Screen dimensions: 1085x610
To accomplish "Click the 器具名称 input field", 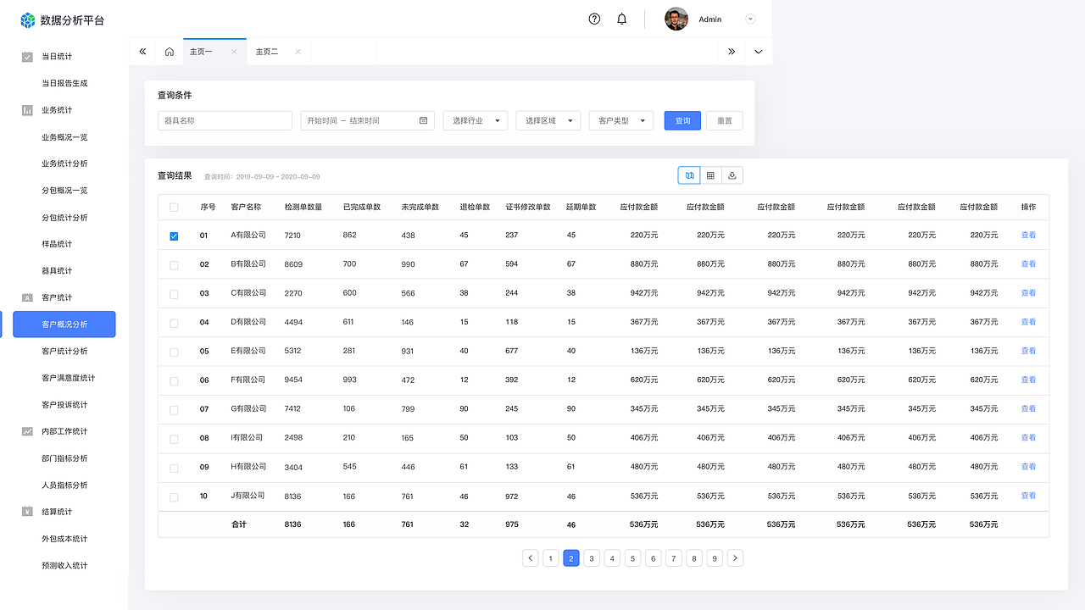I will pos(225,120).
